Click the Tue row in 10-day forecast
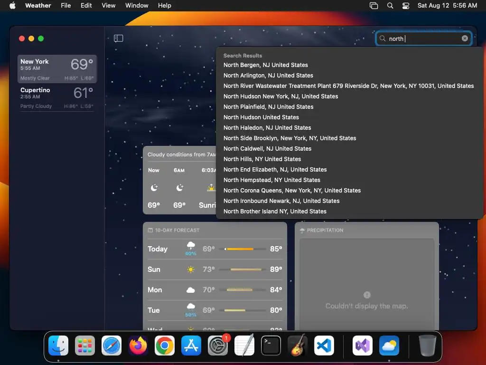This screenshot has width=486, height=365. pos(215,310)
